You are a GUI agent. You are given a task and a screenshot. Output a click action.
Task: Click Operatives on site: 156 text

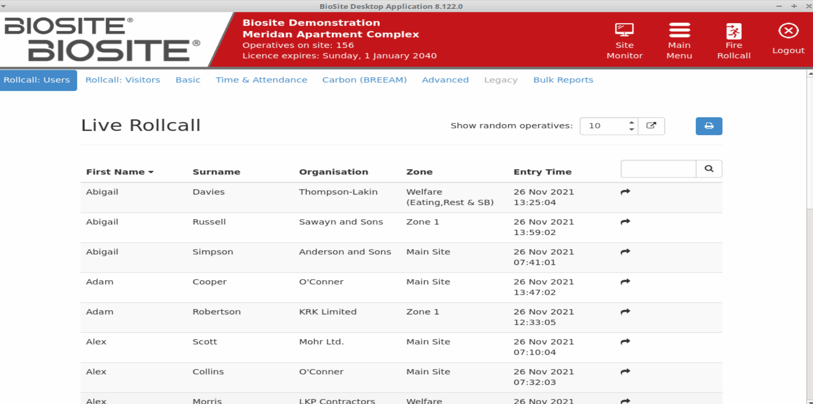click(298, 45)
